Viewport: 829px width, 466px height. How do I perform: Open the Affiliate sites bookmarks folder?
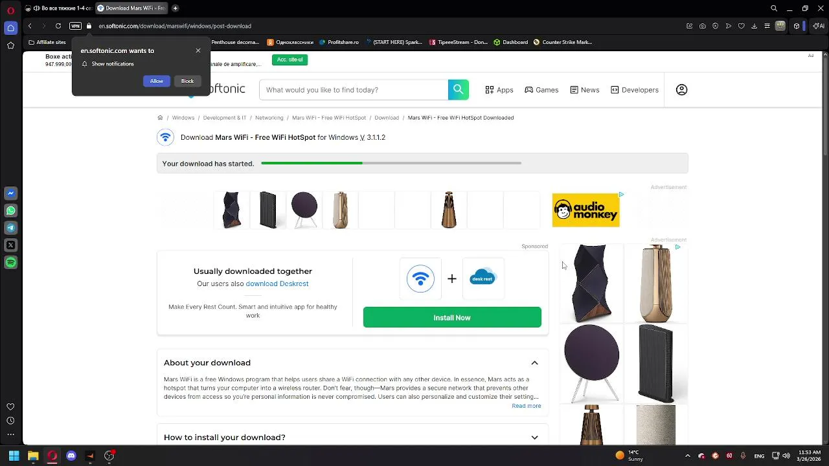(47, 42)
